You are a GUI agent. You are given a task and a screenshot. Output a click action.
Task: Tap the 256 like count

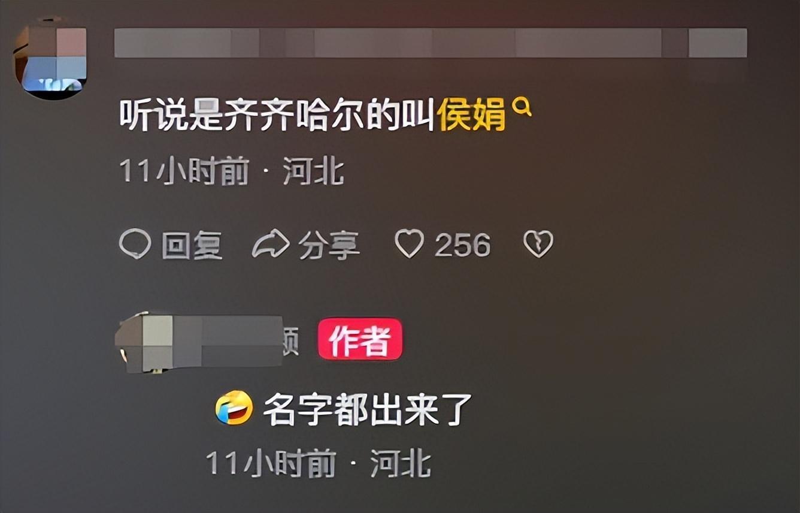click(x=462, y=245)
